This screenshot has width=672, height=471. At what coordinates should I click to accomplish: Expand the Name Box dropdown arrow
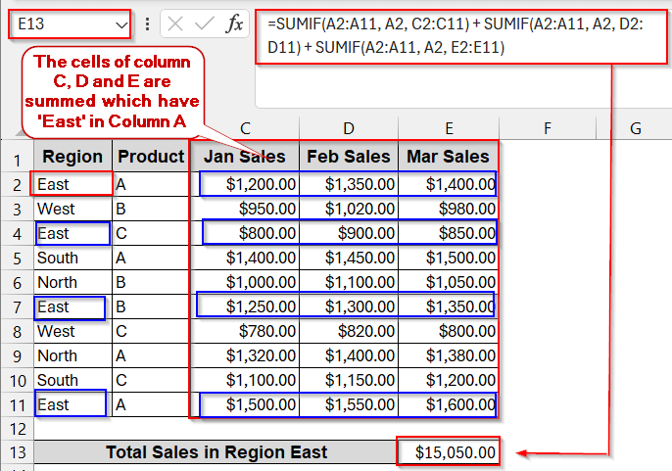coord(121,24)
